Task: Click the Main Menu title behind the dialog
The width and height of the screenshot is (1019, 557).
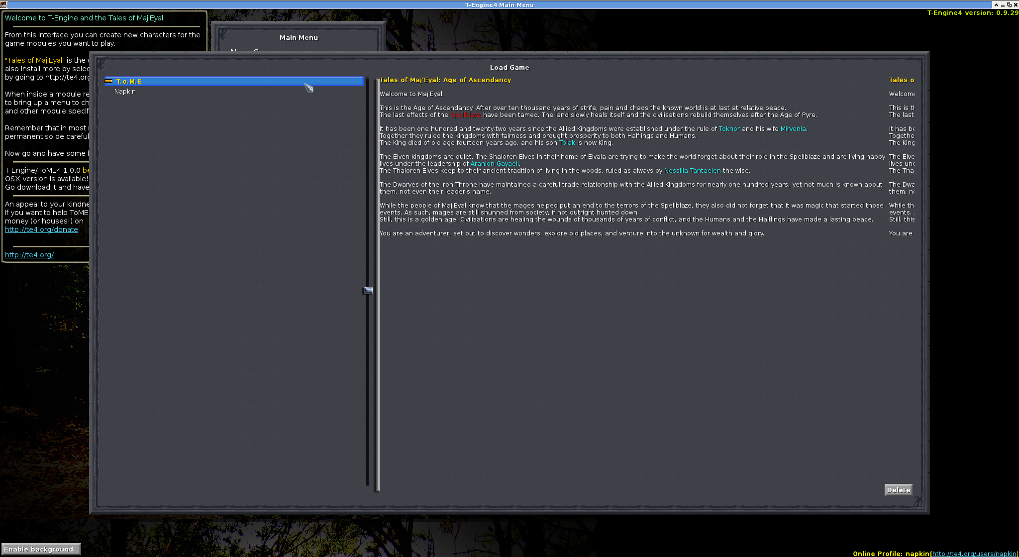Action: click(299, 38)
